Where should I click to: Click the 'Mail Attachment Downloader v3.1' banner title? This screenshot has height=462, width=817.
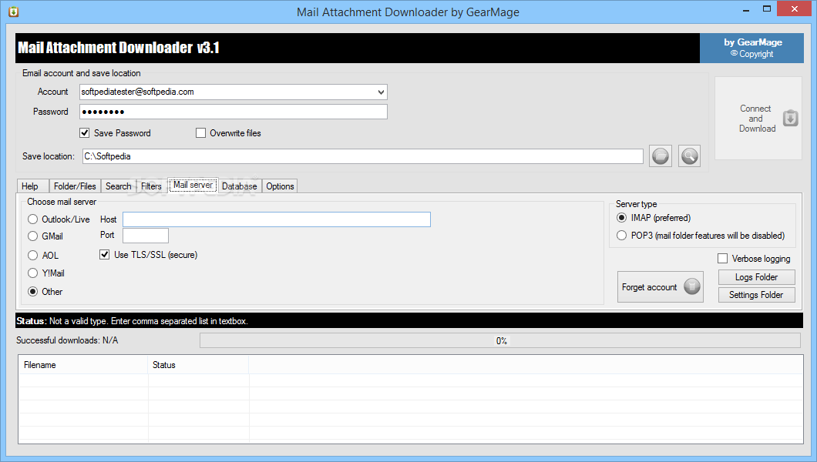pyautogui.click(x=118, y=48)
